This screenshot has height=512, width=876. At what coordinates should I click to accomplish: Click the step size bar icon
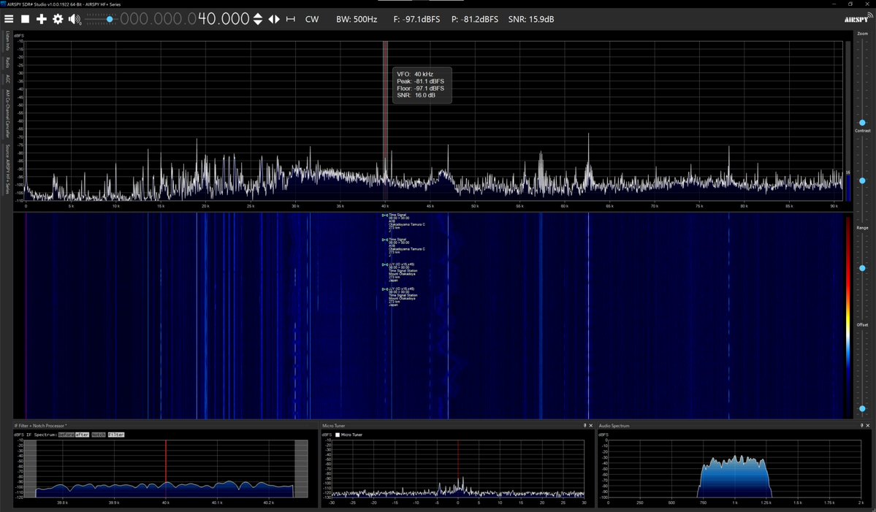[291, 19]
